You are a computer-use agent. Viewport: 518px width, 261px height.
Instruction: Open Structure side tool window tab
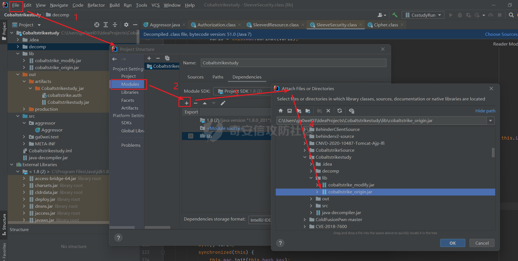click(4, 224)
